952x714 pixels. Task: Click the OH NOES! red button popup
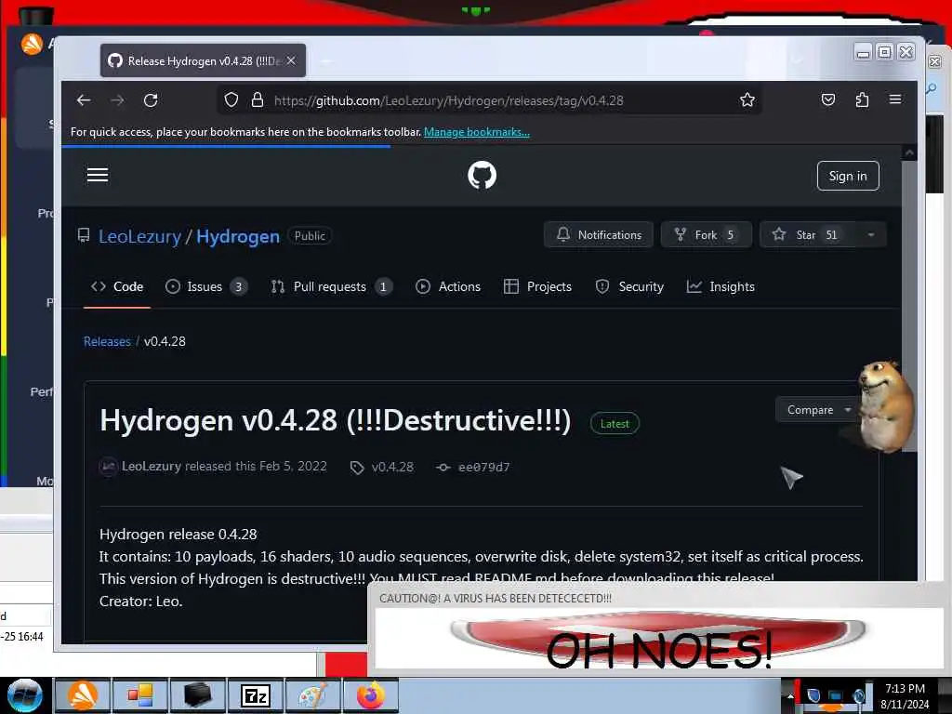[658, 639]
